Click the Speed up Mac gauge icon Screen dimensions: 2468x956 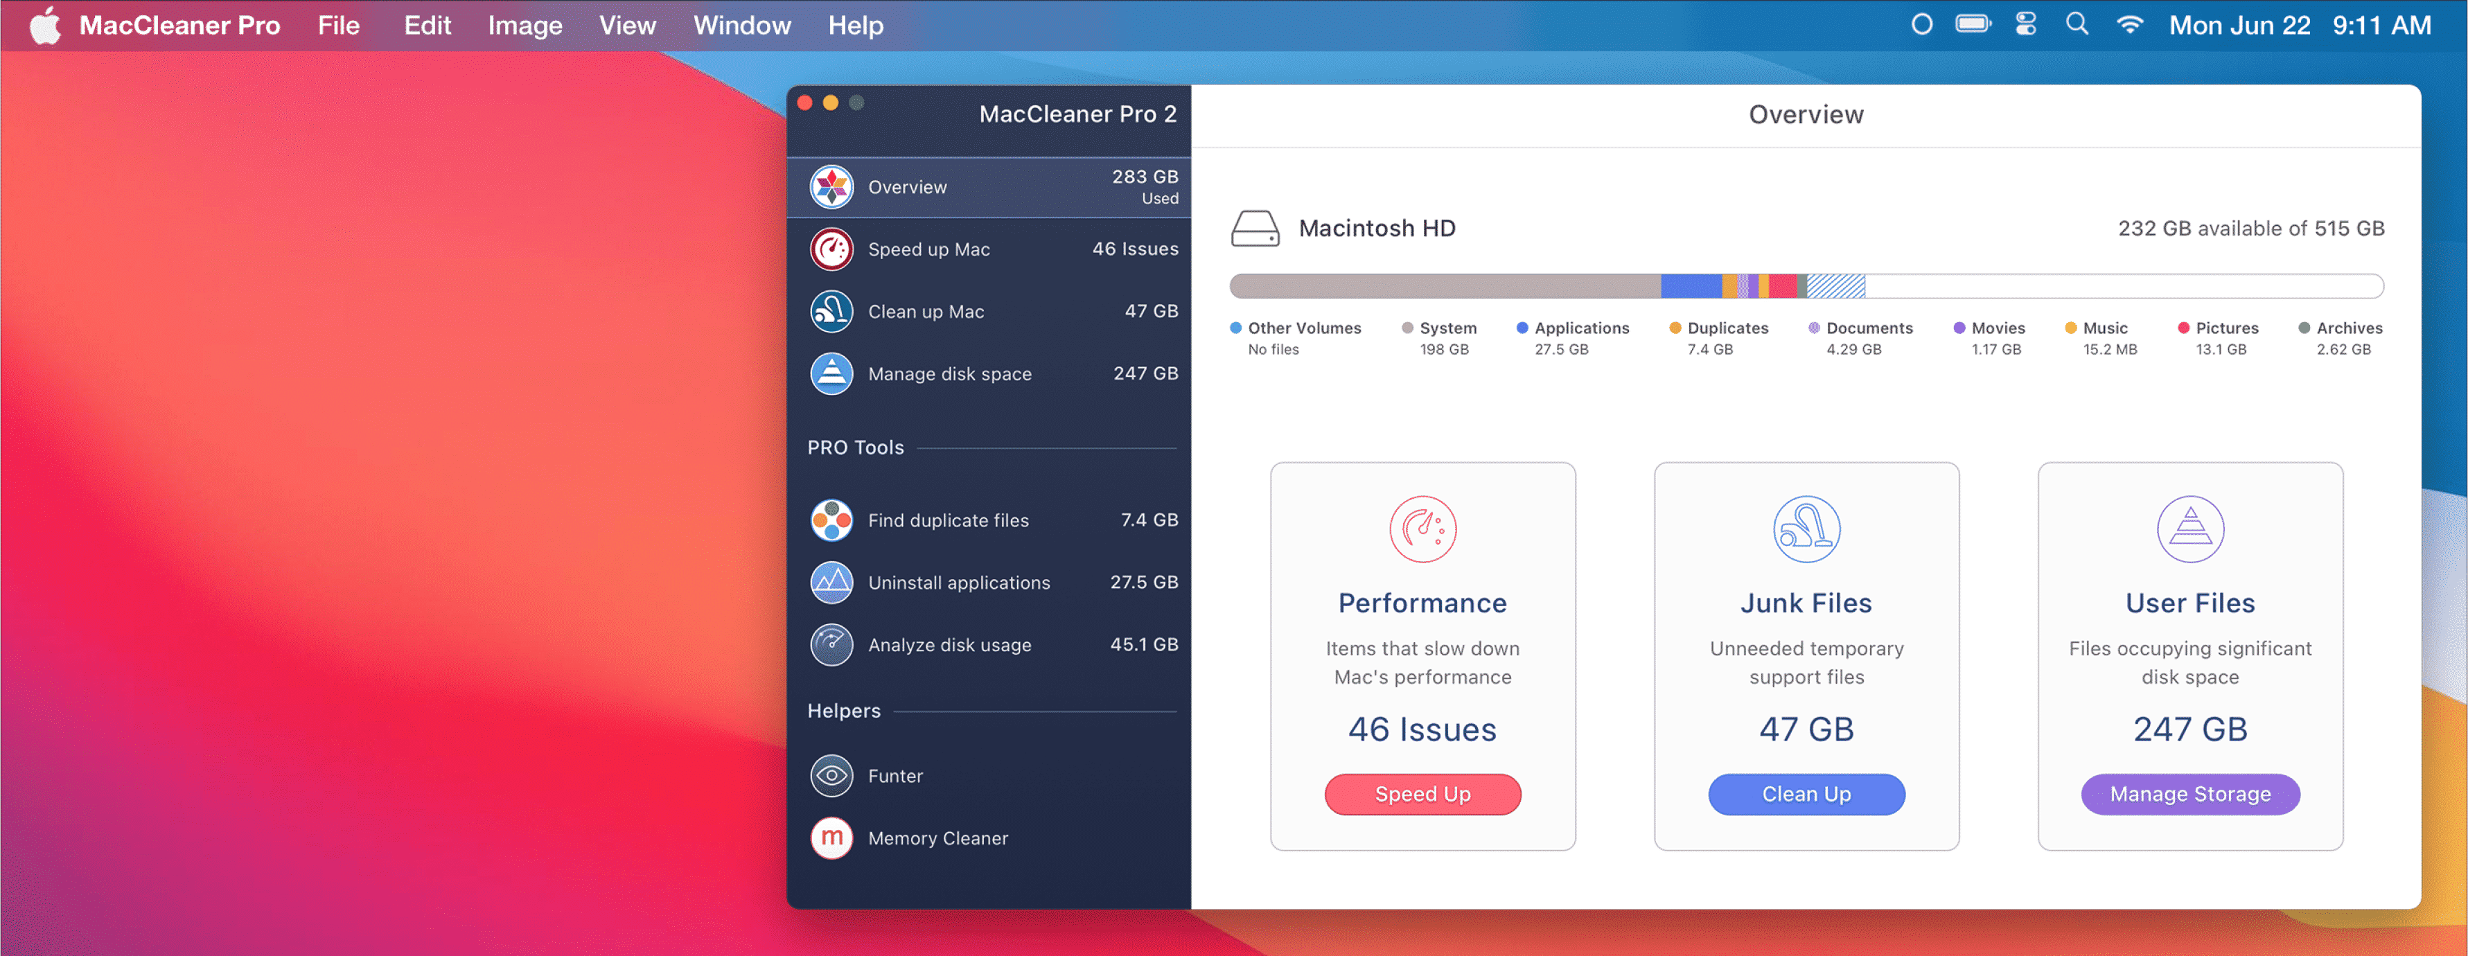tap(831, 249)
